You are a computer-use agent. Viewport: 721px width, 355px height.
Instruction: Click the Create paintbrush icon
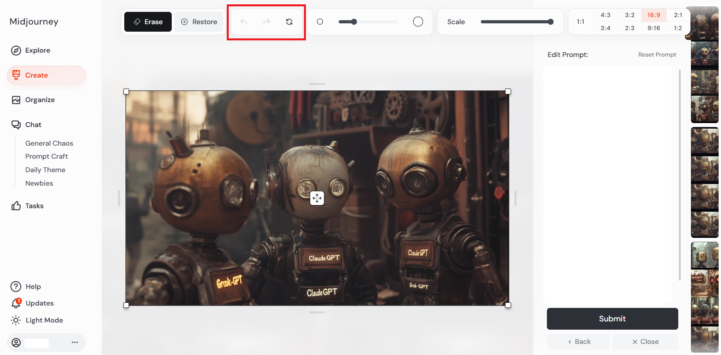[x=16, y=75]
